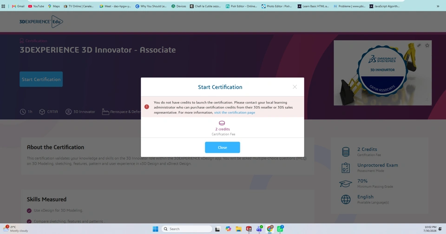Screen dimensions: 446x234
Task: Click the 'About the Certification' heading
Action: [55, 147]
